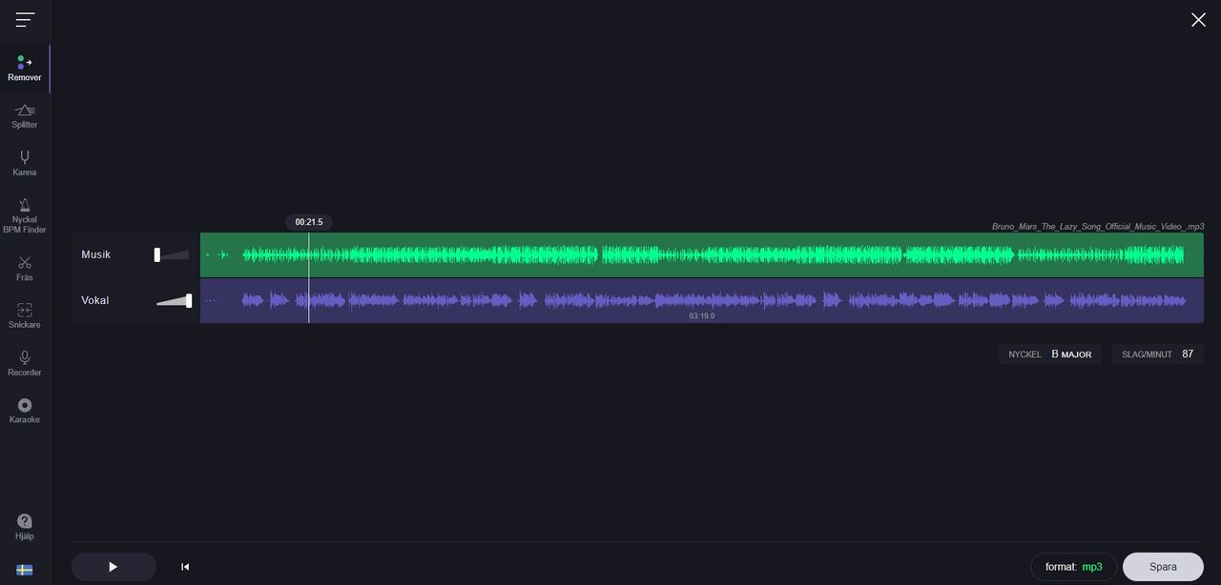Select the Fräs cutter tool
The height and width of the screenshot is (585, 1221).
[25, 268]
